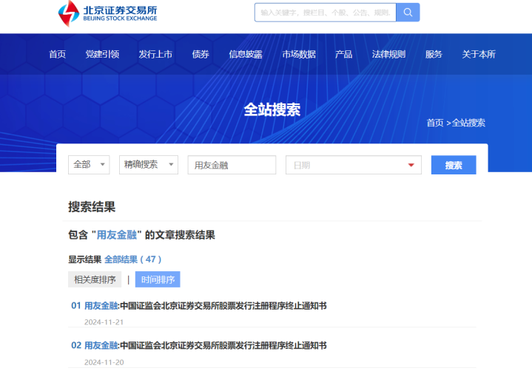Open the 信息披露 navigation item
This screenshot has width=532, height=371.
point(246,54)
